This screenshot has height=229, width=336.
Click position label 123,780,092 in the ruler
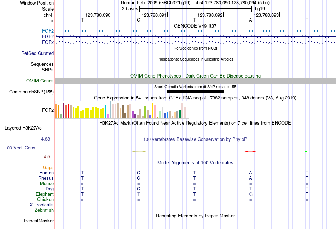(x=210, y=15)
